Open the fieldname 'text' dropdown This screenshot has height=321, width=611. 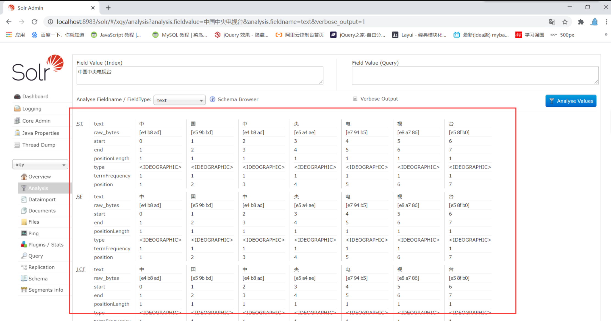[x=179, y=100]
